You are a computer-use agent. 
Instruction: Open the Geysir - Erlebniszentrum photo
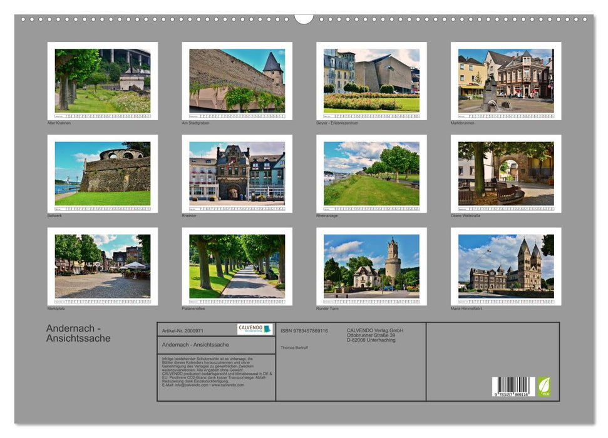coord(371,81)
